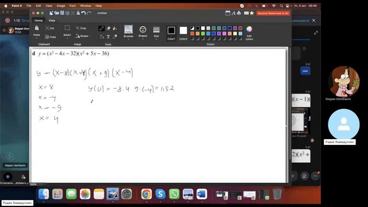Click the Undo arrow icon
Screen dimensions: 368x207
(x=83, y=13)
